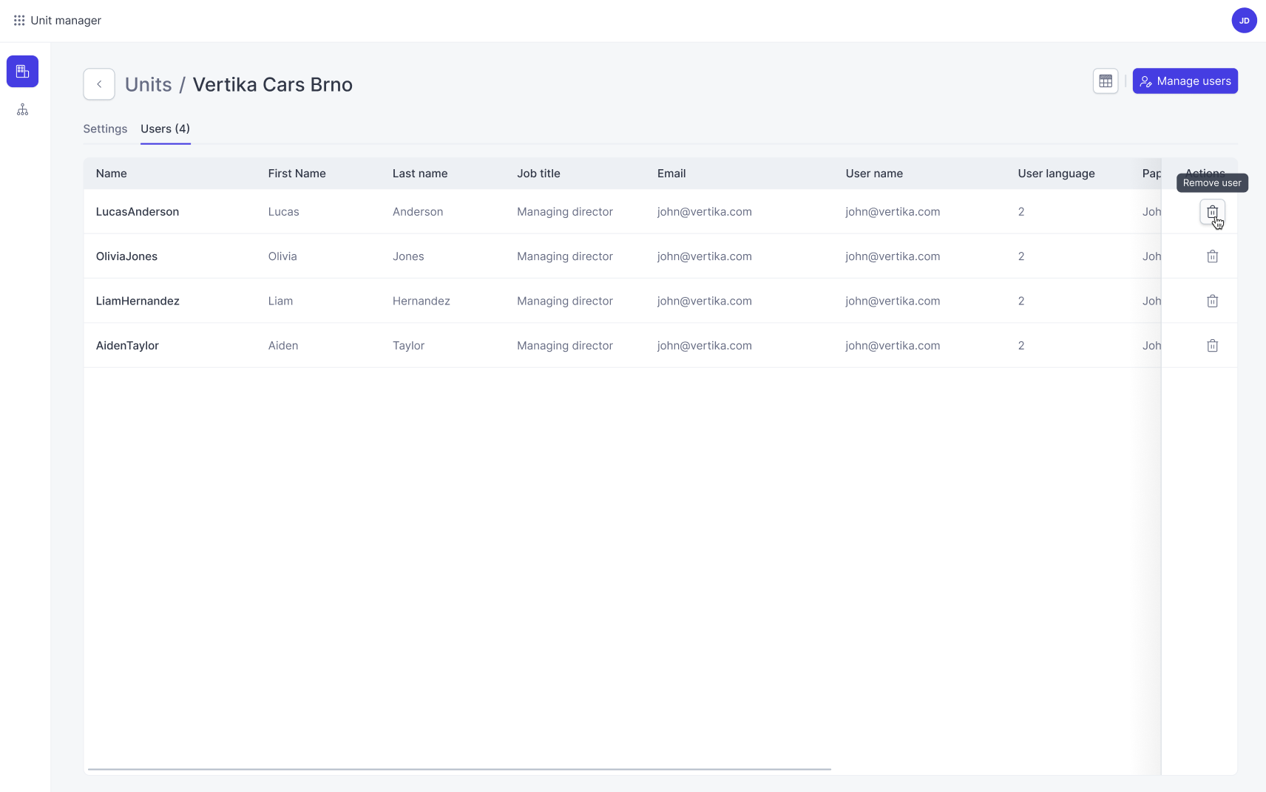The width and height of the screenshot is (1266, 792).
Task: Go back using the chevron arrow button
Action: (99, 84)
